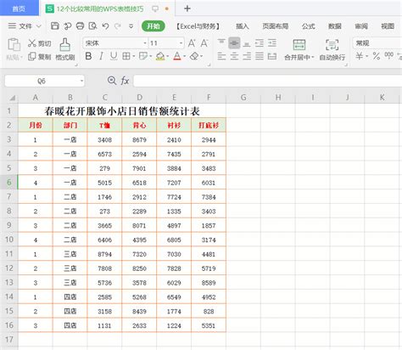Open the font name dropdown

(145, 43)
